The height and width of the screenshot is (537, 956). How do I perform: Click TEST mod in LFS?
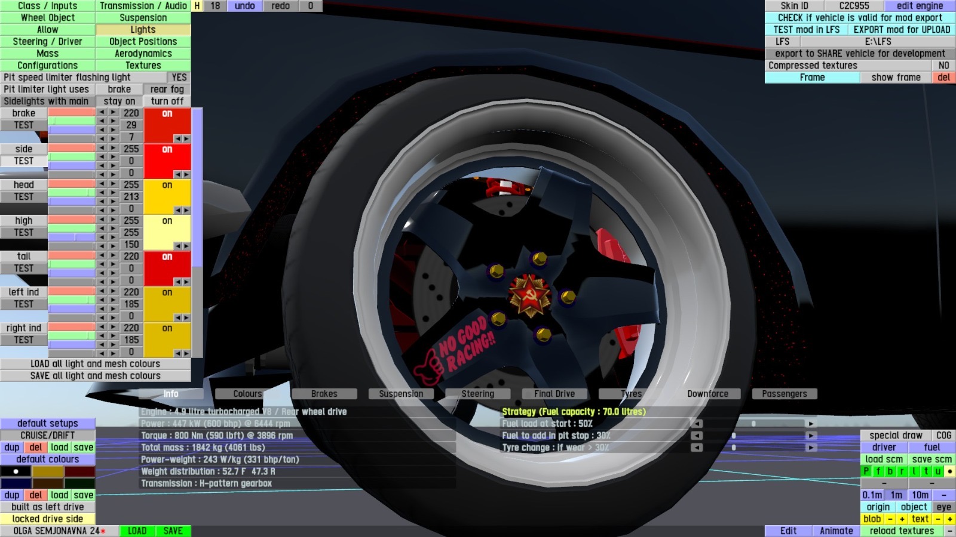coord(807,30)
